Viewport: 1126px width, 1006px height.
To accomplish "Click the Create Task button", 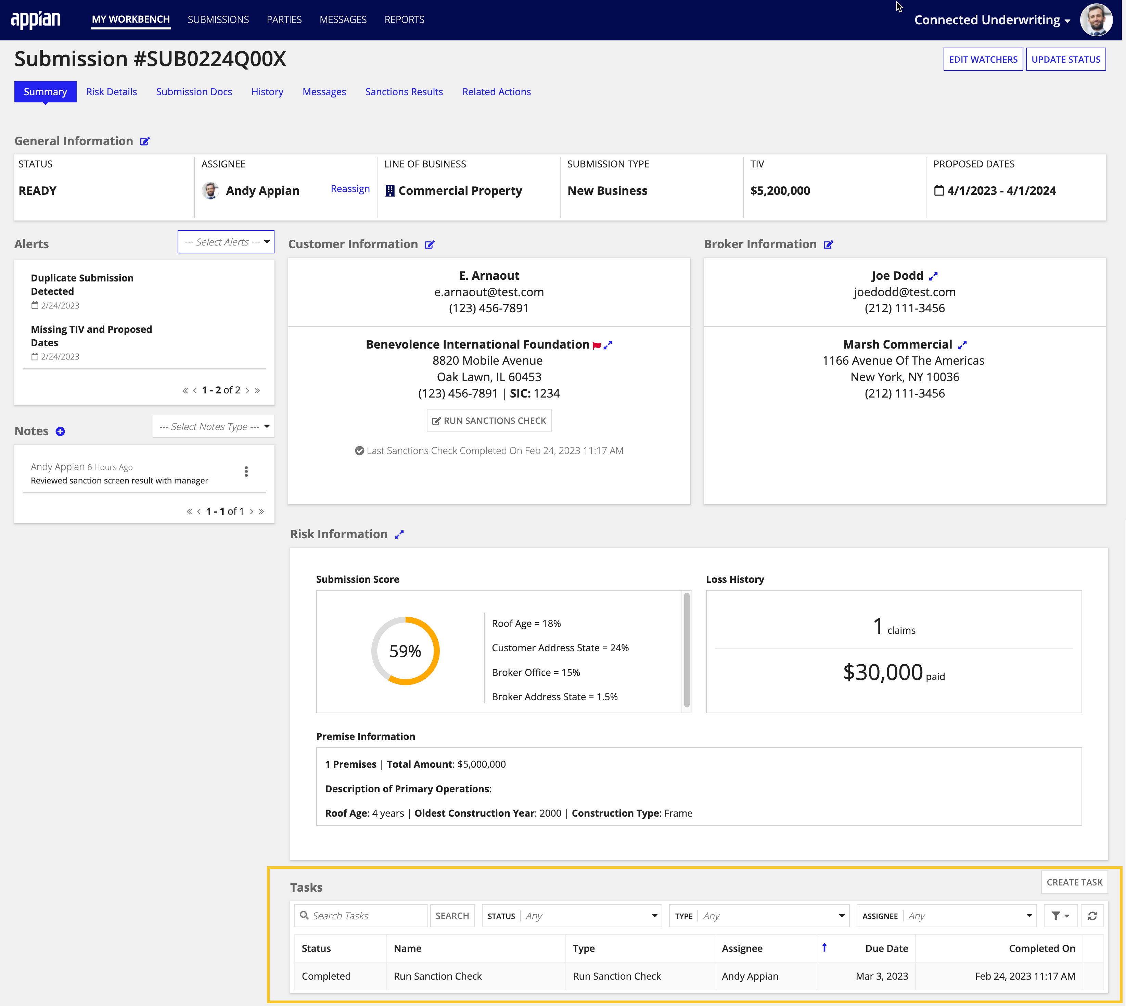I will click(1074, 882).
